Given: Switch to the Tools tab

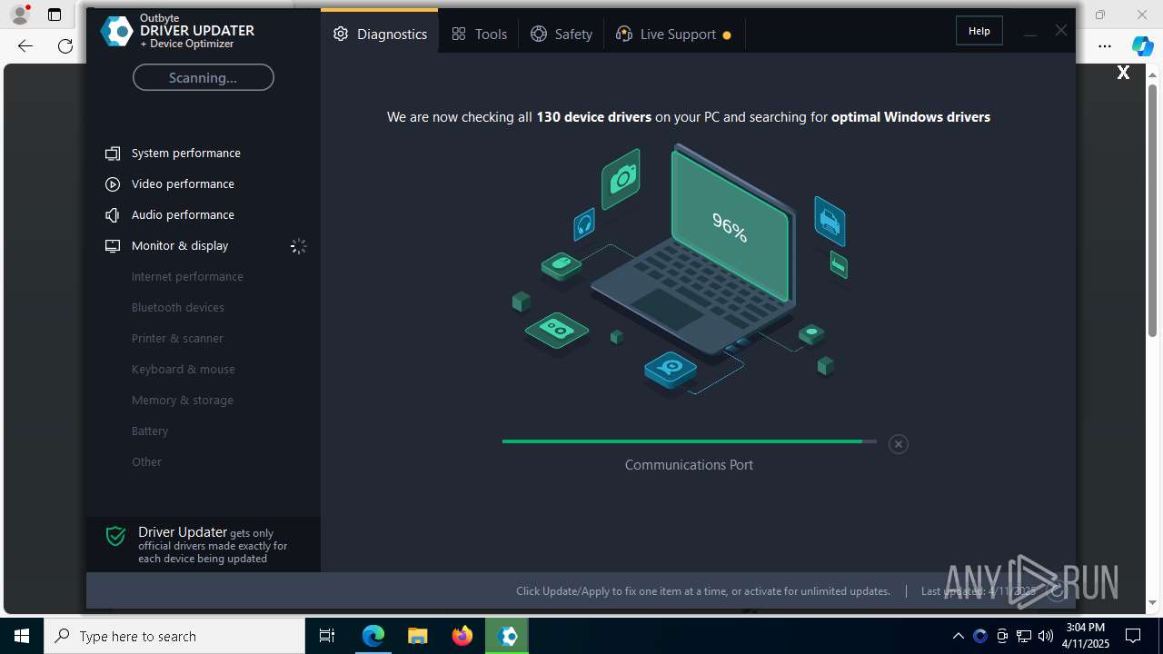Looking at the screenshot, I should click(x=479, y=35).
